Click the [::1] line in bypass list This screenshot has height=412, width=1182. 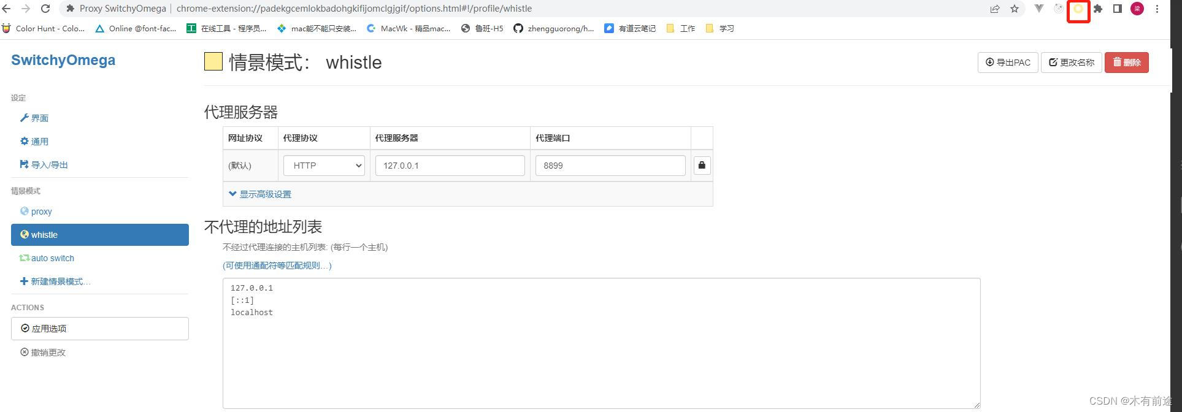242,300
